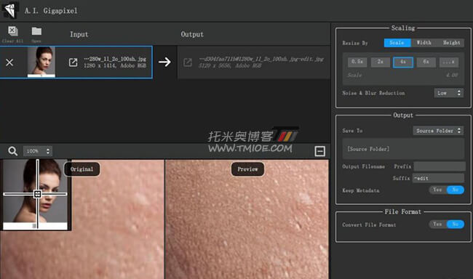Click the input file name text
The width and height of the screenshot is (473, 279).
pos(115,59)
